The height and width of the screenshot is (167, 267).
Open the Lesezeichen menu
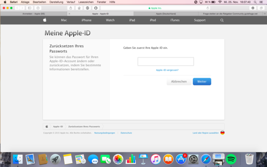[86, 2]
